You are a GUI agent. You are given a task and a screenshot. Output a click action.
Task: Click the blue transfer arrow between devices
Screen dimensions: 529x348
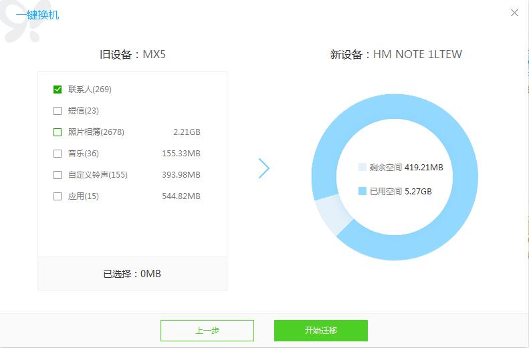coord(263,168)
